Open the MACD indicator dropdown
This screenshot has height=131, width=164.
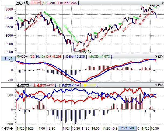tap(22, 56)
